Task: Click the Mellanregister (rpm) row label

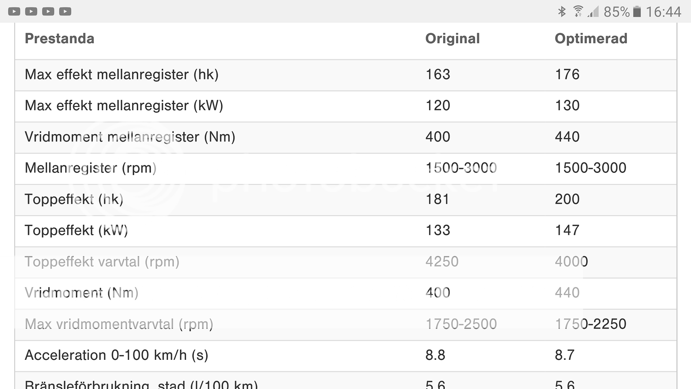Action: (90, 168)
